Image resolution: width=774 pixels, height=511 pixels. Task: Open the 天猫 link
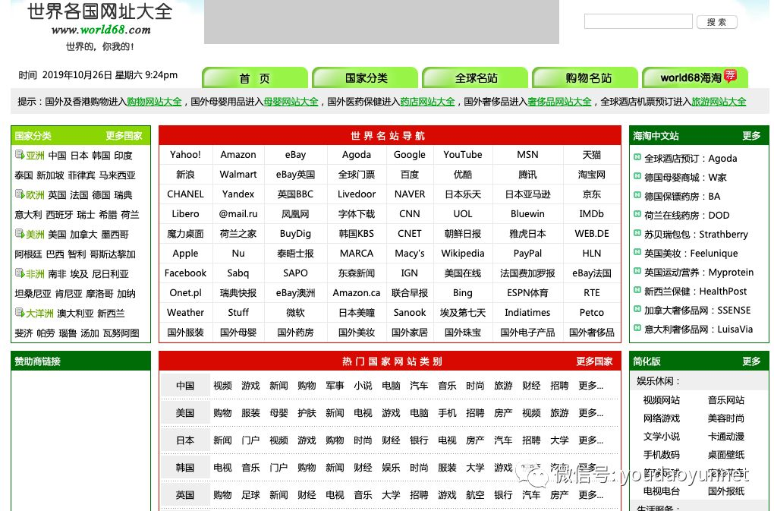tap(591, 155)
